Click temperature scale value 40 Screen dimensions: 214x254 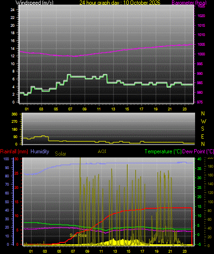click(199, 159)
